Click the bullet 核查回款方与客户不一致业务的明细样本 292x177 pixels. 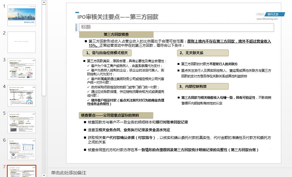point(136,122)
